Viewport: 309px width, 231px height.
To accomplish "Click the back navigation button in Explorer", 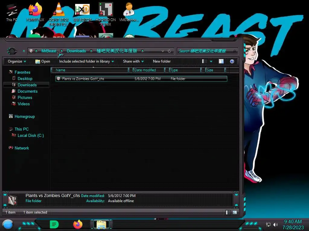I will pyautogui.click(x=12, y=51).
